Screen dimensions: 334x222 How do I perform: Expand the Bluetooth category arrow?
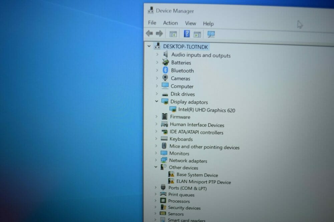click(x=157, y=70)
